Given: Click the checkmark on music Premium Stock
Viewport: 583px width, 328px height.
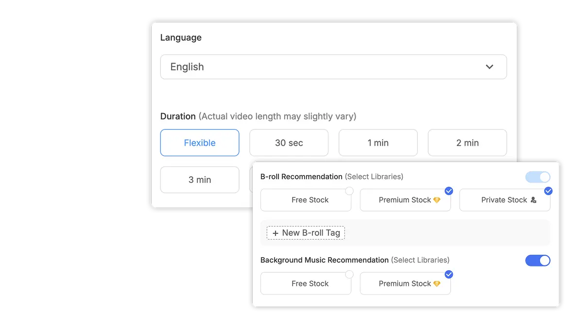Looking at the screenshot, I should point(448,274).
